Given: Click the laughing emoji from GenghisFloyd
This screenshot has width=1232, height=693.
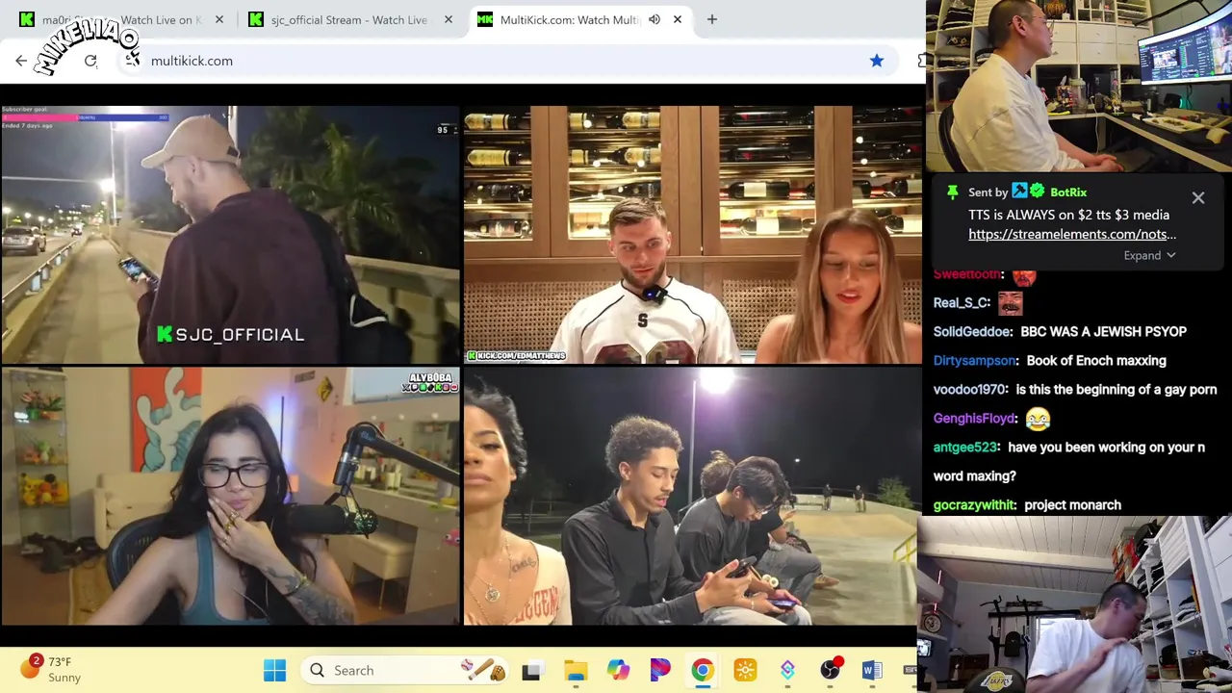Looking at the screenshot, I should click(1038, 419).
